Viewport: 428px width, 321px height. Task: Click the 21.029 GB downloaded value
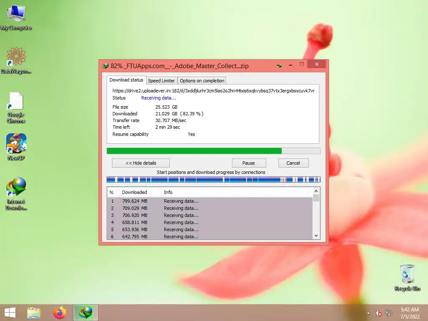tap(179, 114)
